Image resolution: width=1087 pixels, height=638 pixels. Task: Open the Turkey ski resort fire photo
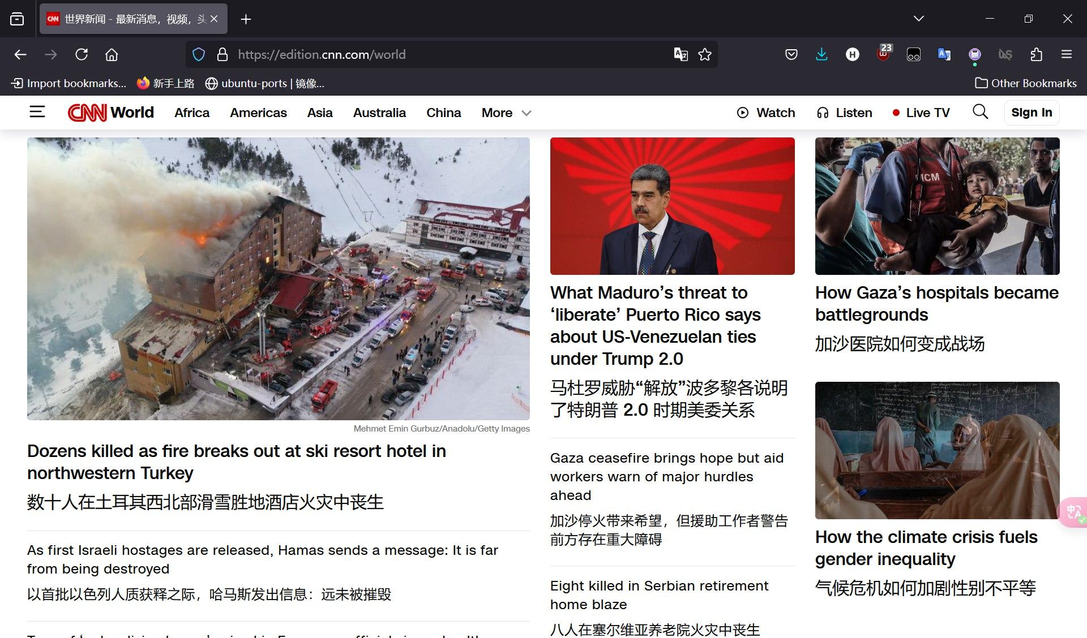pos(278,278)
